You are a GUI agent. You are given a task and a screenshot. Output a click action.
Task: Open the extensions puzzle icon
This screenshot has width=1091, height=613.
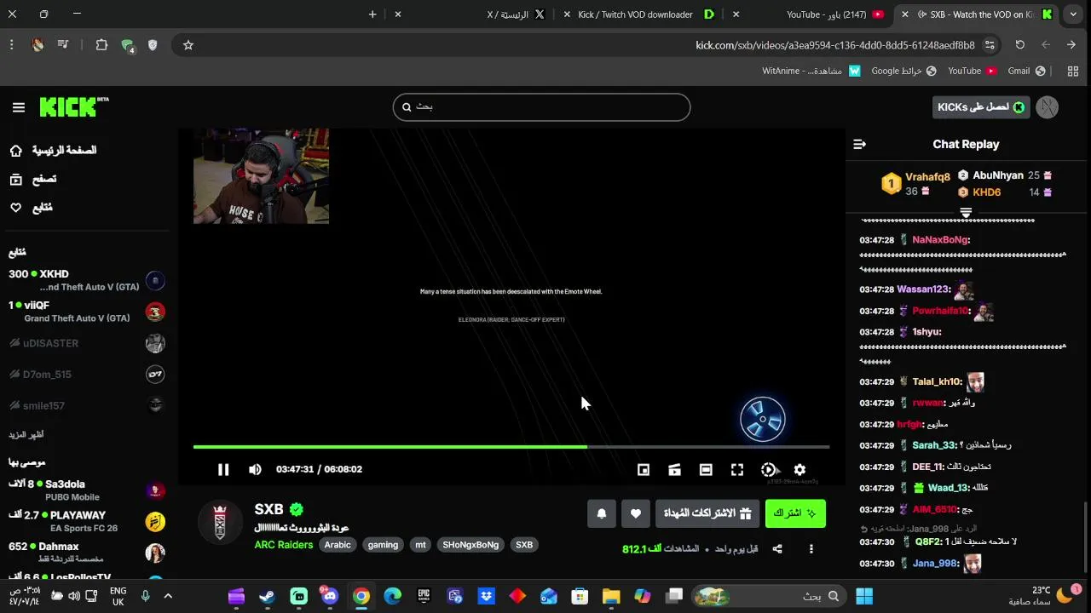(x=101, y=45)
